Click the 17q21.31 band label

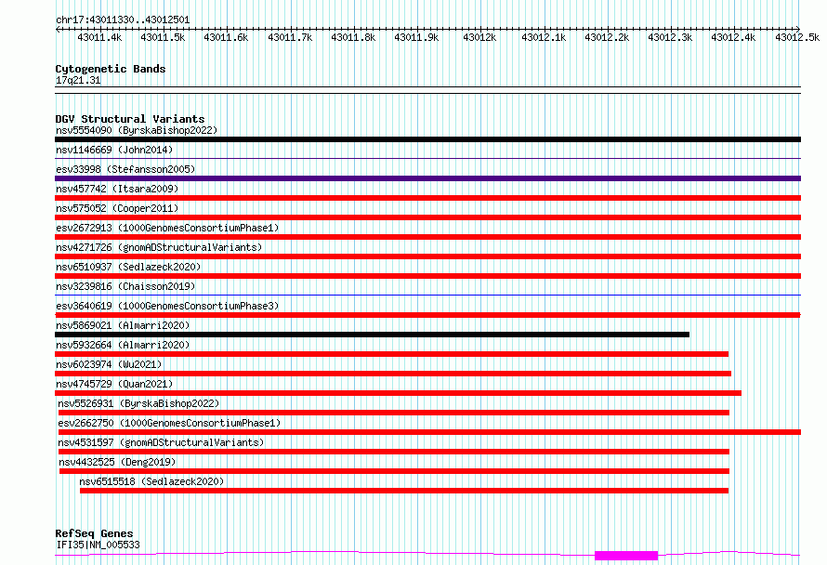(78, 80)
